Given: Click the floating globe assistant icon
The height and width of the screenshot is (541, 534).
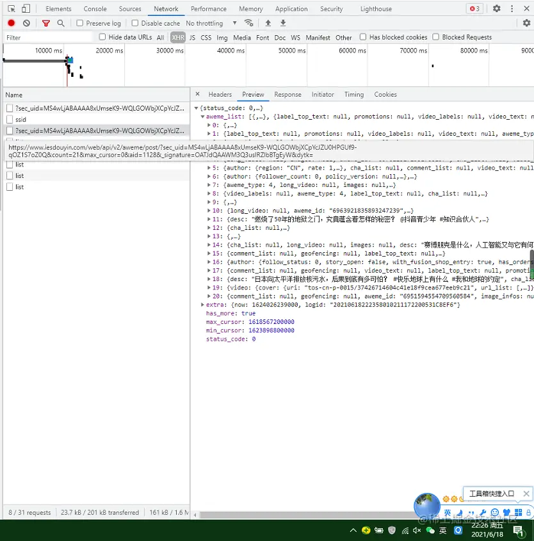Looking at the screenshot, I should point(426,505).
